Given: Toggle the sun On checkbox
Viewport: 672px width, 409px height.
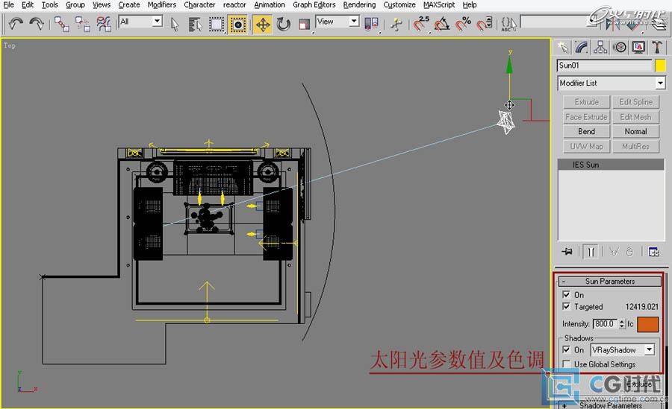Looking at the screenshot, I should 566,295.
